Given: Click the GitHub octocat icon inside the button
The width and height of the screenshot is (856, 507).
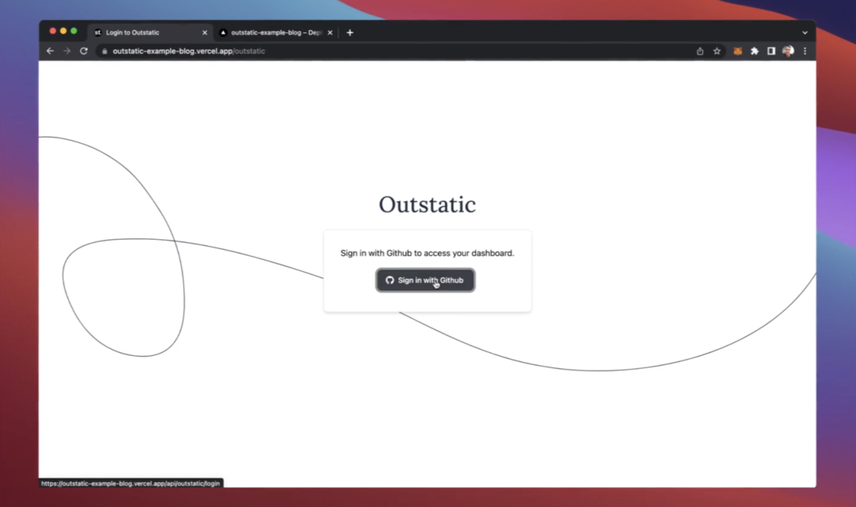Looking at the screenshot, I should click(389, 280).
